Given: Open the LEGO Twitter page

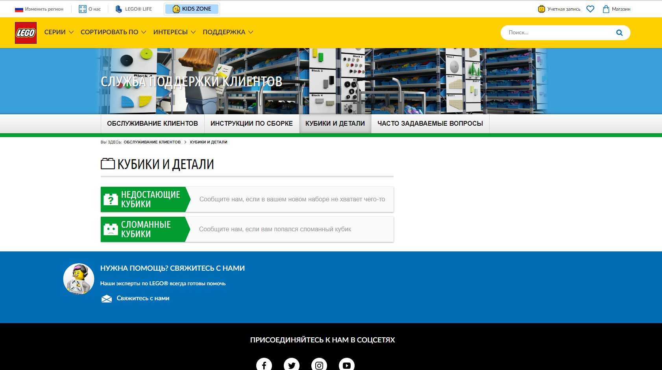Looking at the screenshot, I should pyautogui.click(x=292, y=365).
